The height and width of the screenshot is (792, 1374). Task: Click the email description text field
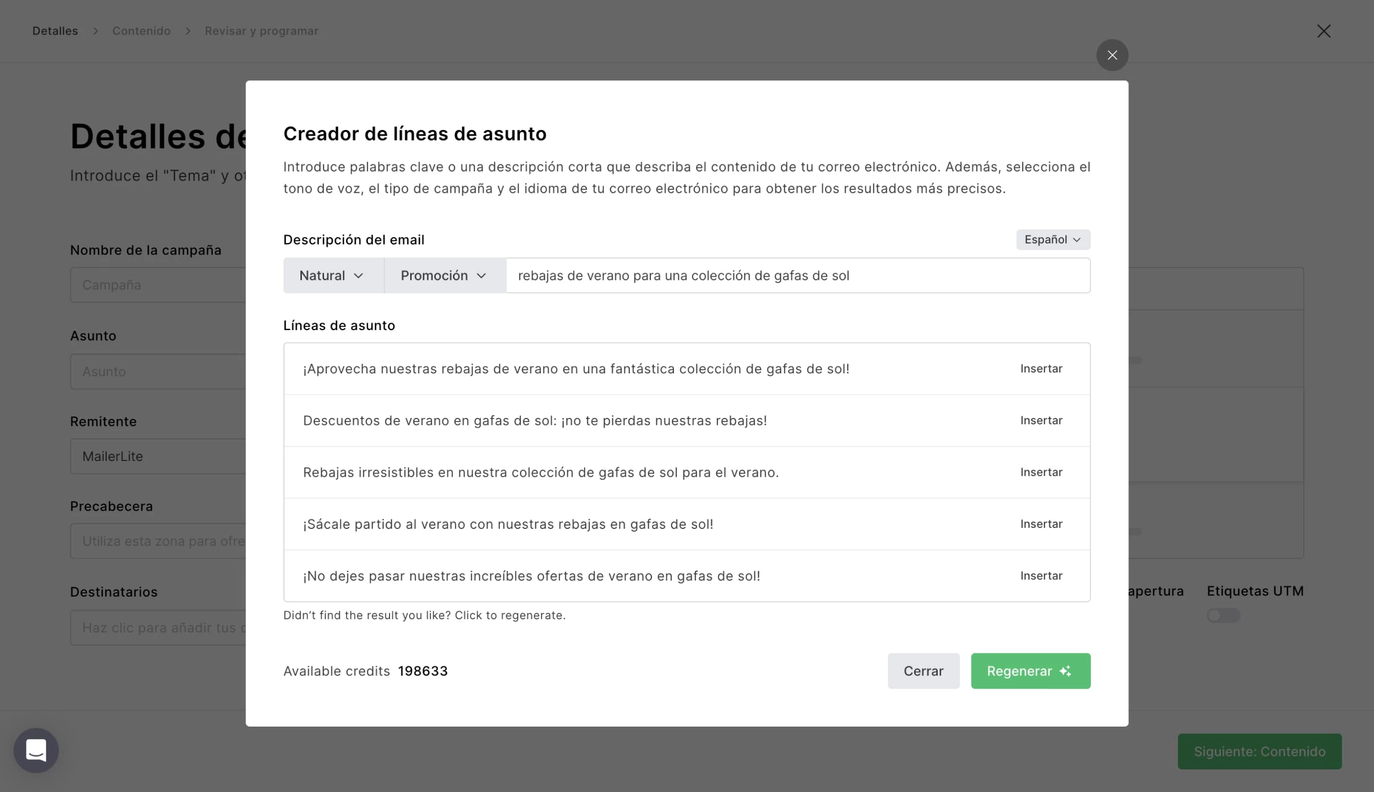[797, 275]
